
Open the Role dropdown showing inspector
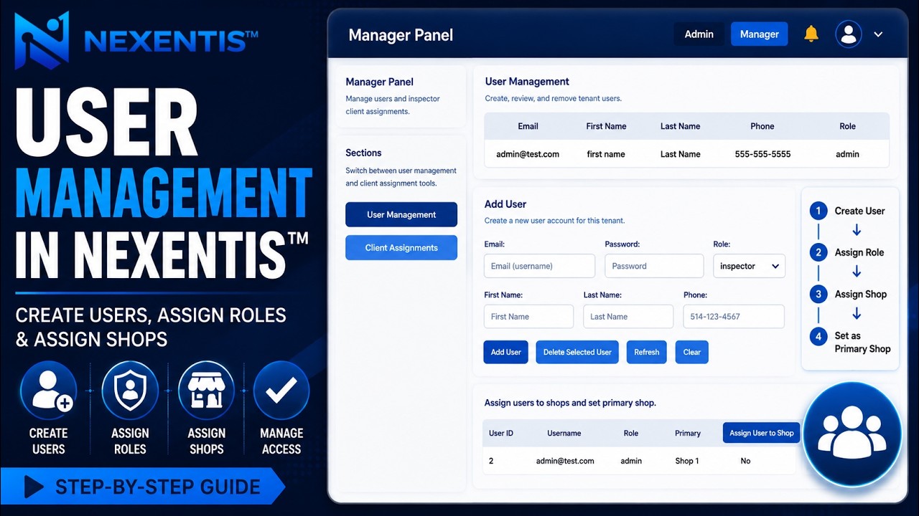tap(749, 266)
